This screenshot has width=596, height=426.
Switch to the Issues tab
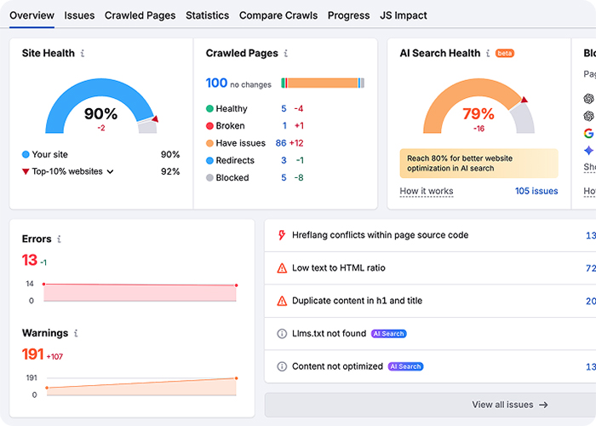click(79, 15)
